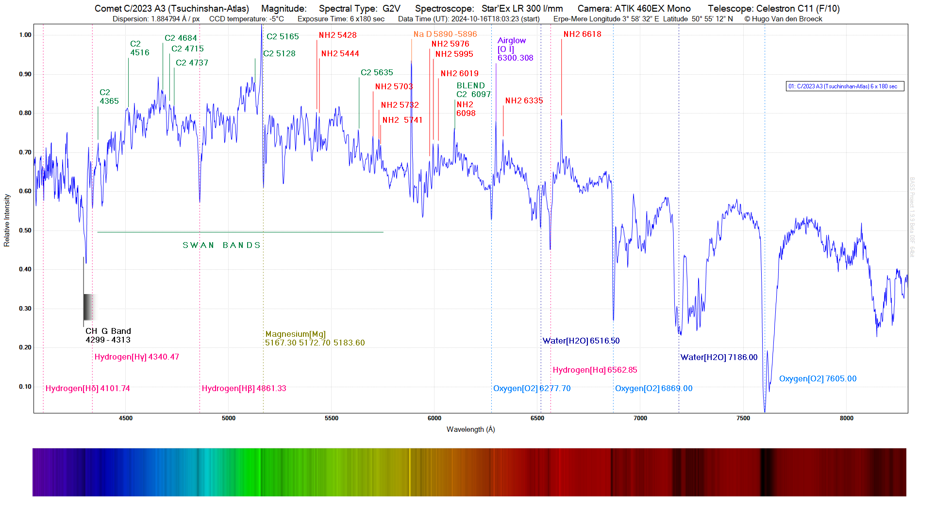Select the Magnesium[Mg] triplet label
The height and width of the screenshot is (509, 935).
315,339
